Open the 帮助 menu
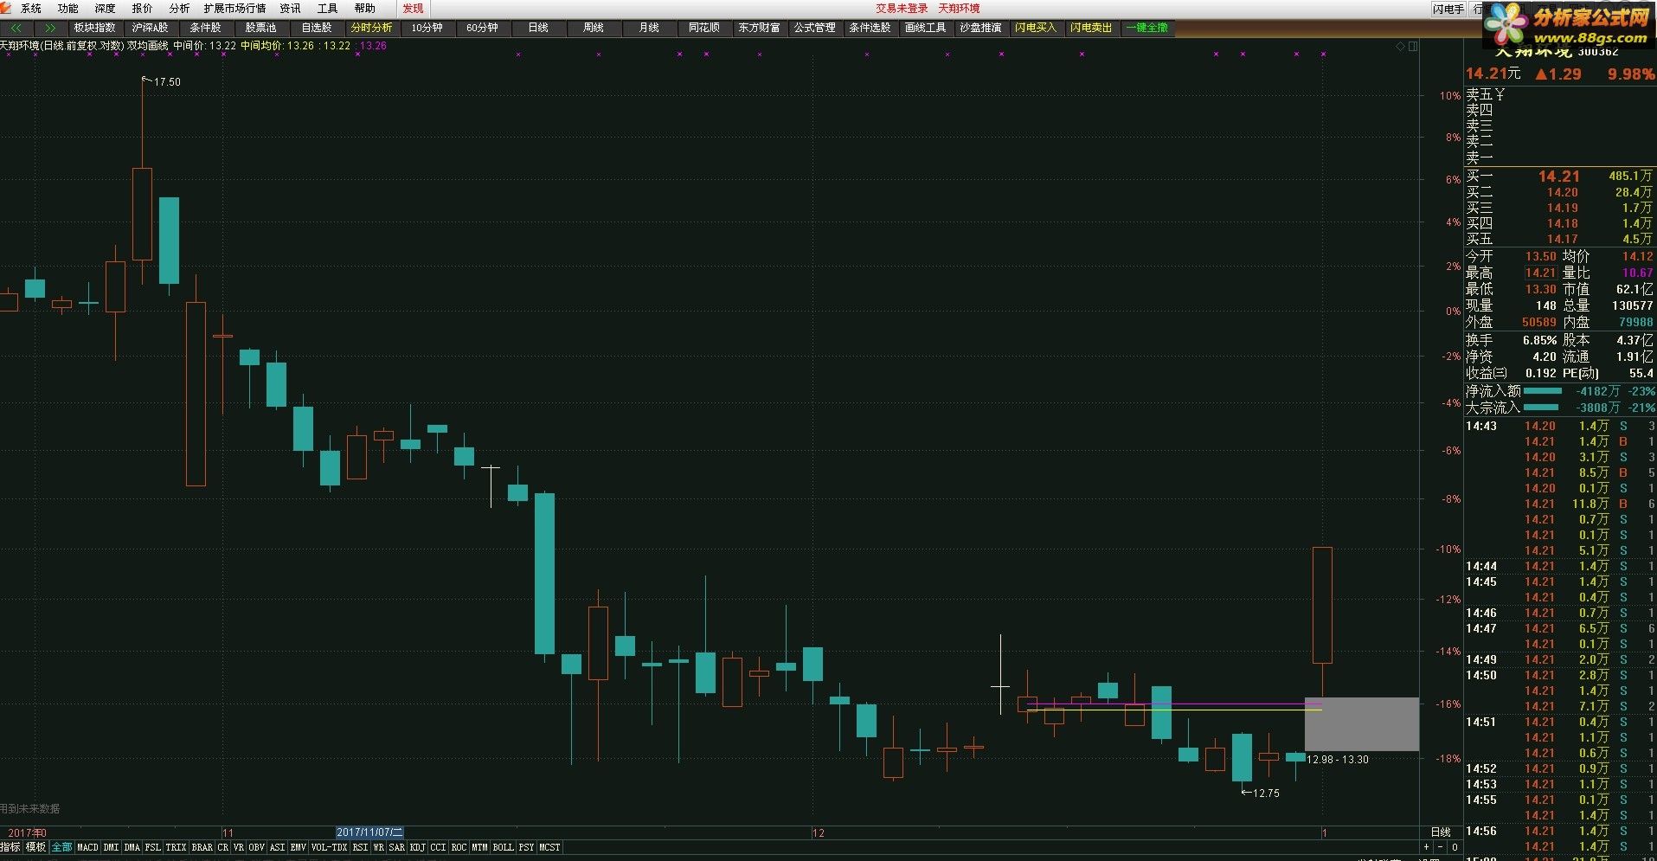 pyautogui.click(x=365, y=9)
